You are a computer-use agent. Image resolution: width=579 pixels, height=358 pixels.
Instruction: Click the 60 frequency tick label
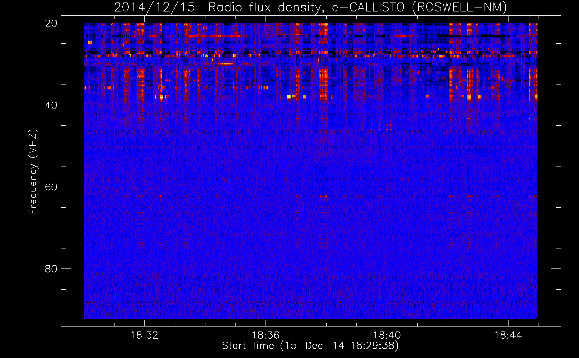tap(51, 187)
